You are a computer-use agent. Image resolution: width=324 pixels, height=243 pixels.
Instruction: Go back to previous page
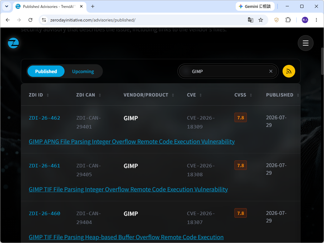tap(8, 20)
